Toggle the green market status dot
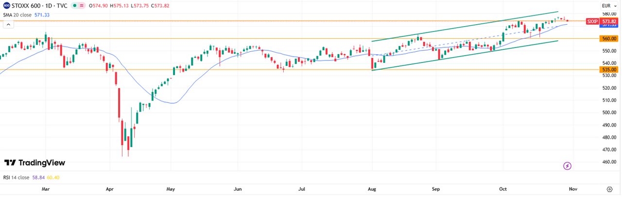Screen dimensions: 622x197 pyautogui.click(x=73, y=6)
